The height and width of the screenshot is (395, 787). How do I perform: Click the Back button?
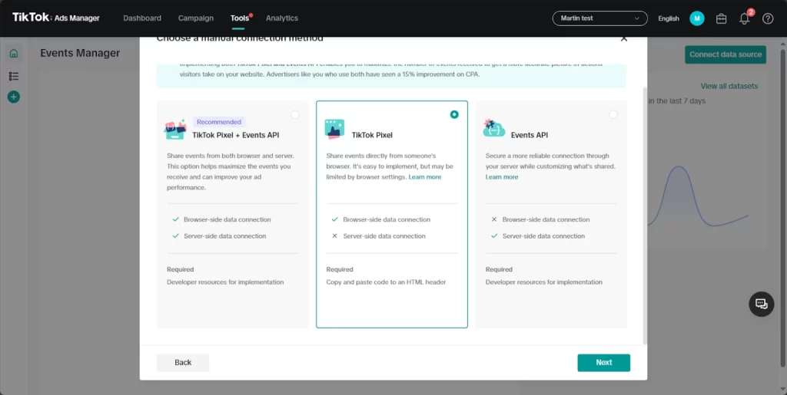[x=183, y=363]
